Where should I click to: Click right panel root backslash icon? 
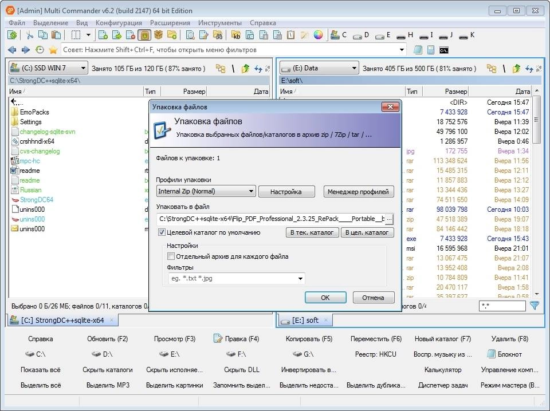pyautogui.click(x=504, y=68)
